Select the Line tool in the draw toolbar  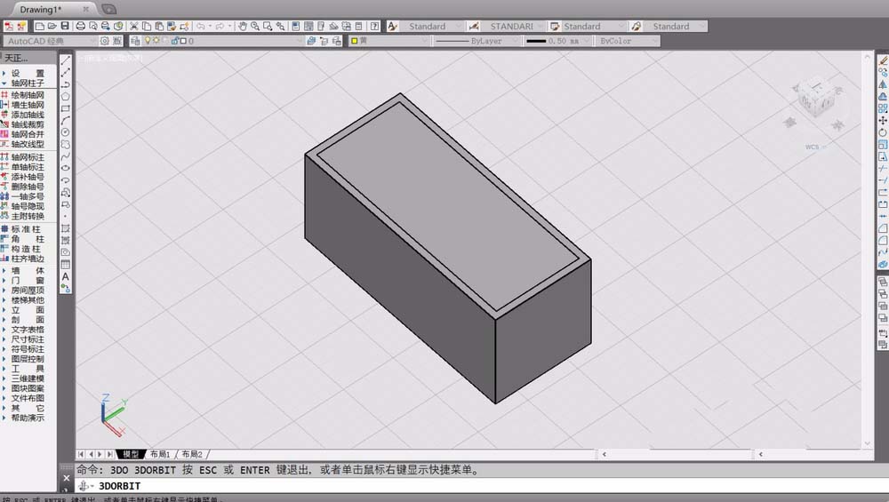pyautogui.click(x=66, y=60)
